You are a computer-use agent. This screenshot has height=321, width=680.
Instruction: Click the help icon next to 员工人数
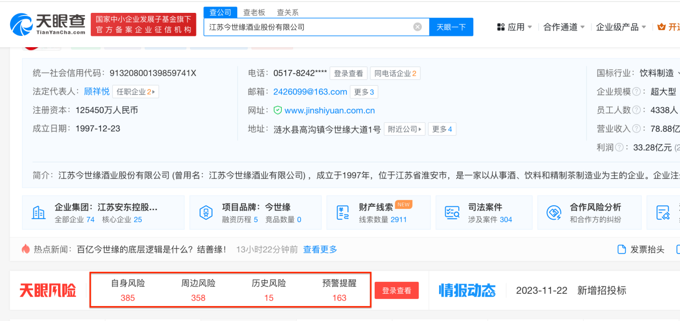(x=637, y=110)
